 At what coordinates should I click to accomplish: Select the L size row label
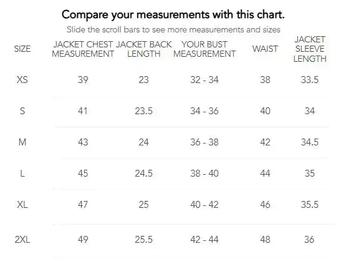coord(22,174)
